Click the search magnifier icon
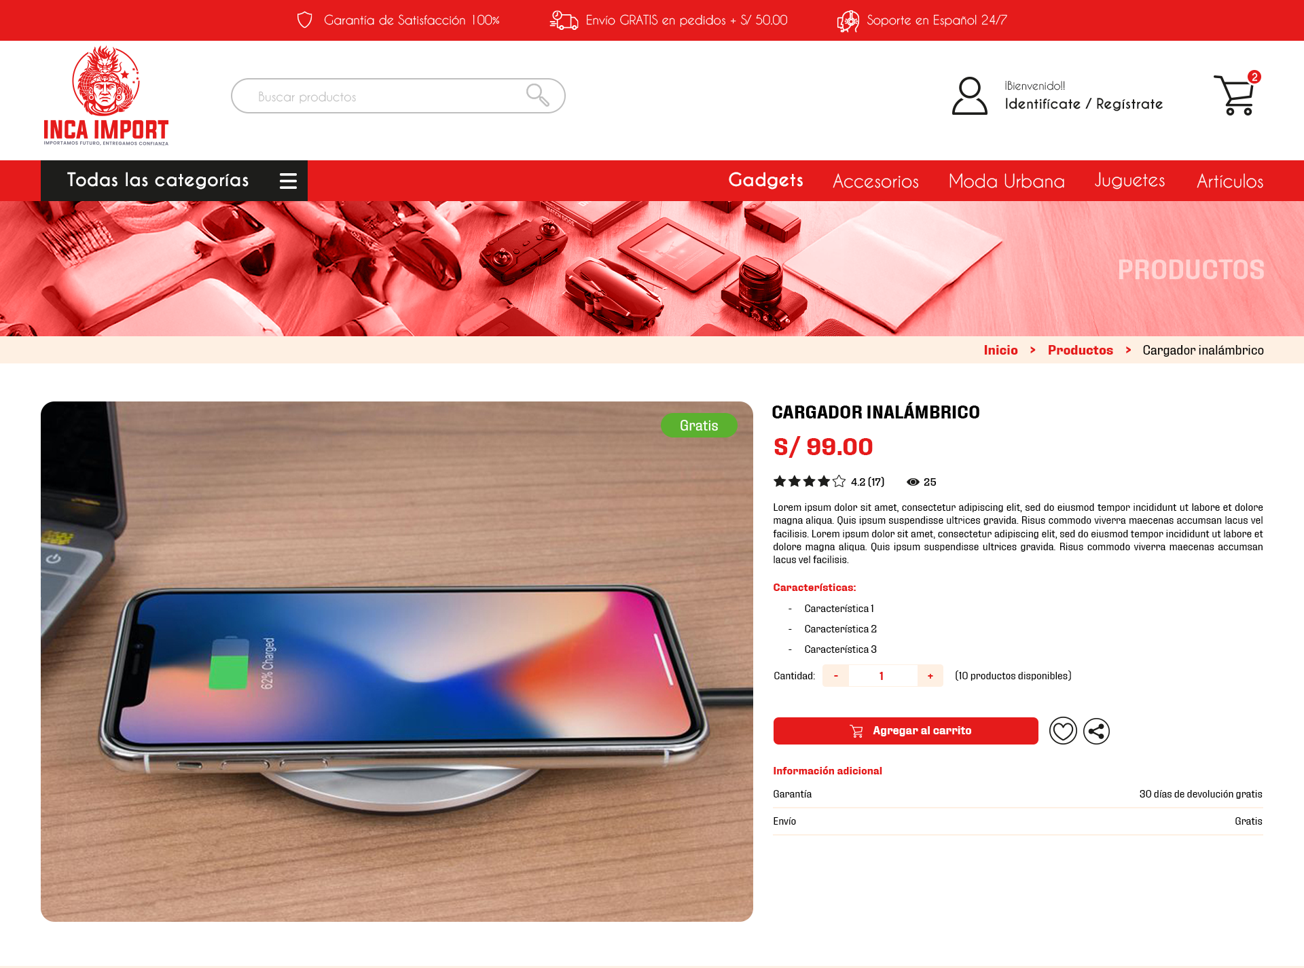Image resolution: width=1304 pixels, height=968 pixels. coord(538,95)
